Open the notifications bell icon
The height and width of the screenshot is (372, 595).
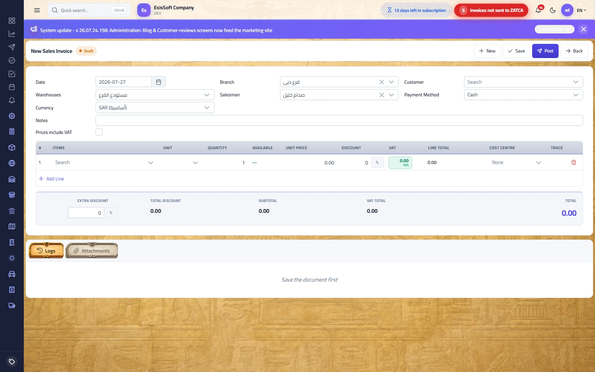[538, 10]
